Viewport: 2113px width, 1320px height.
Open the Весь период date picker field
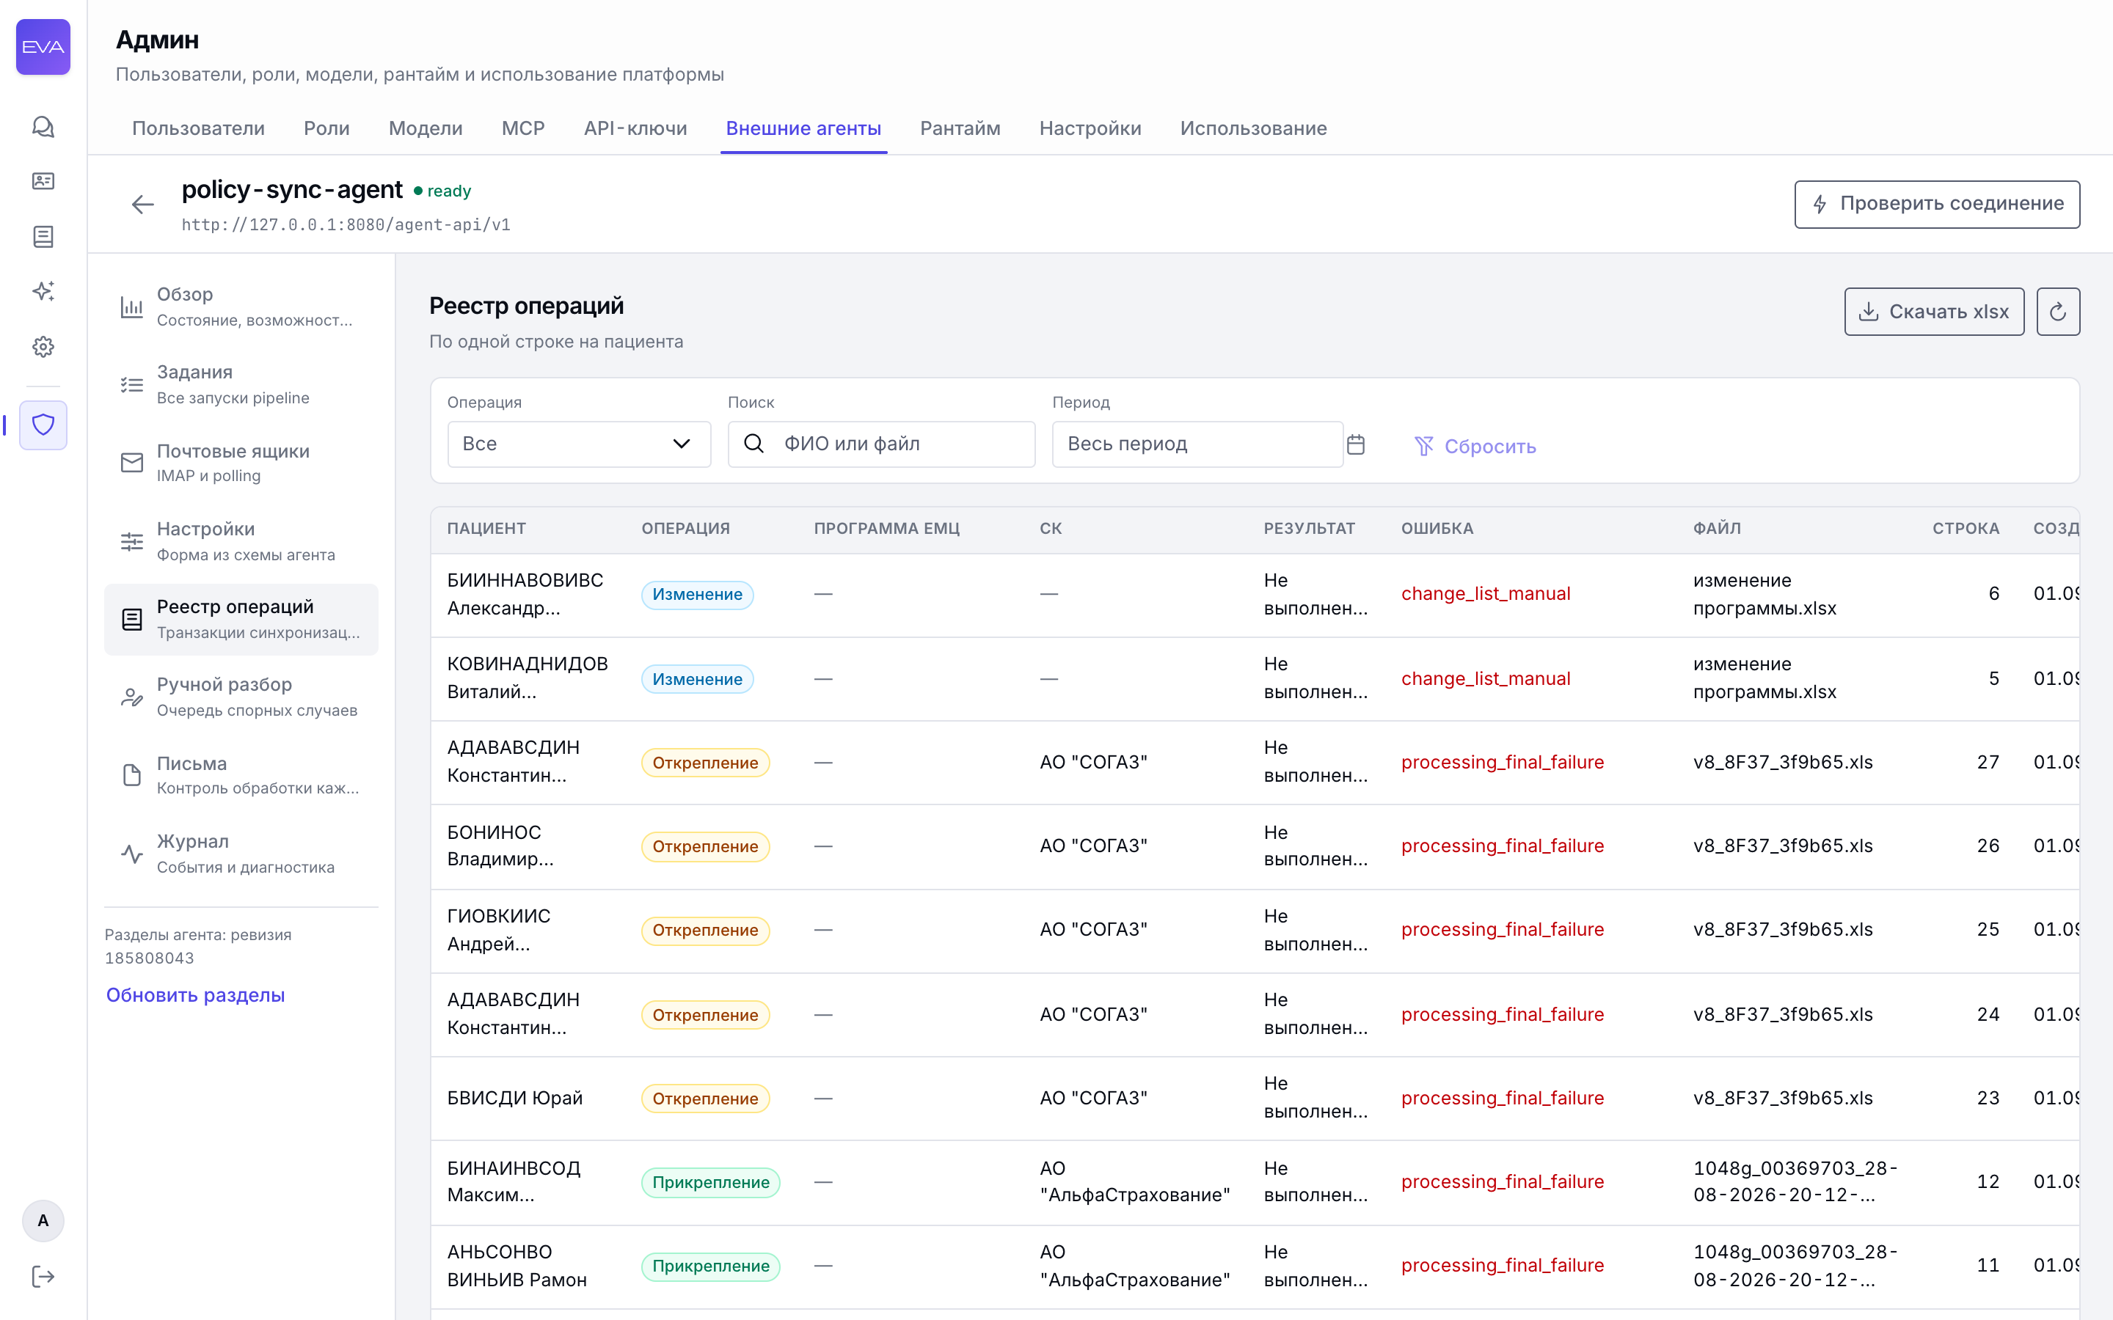(x=1197, y=444)
